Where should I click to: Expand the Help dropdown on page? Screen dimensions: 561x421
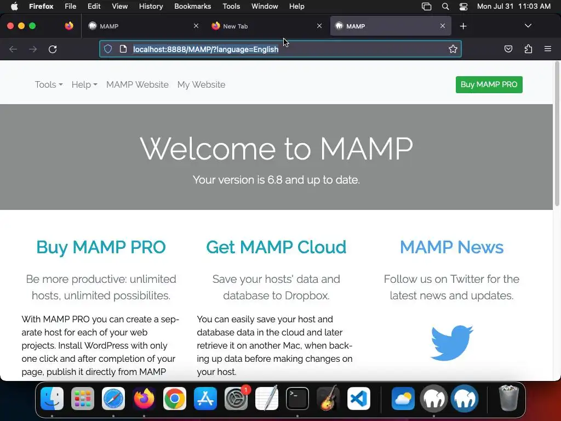click(84, 85)
